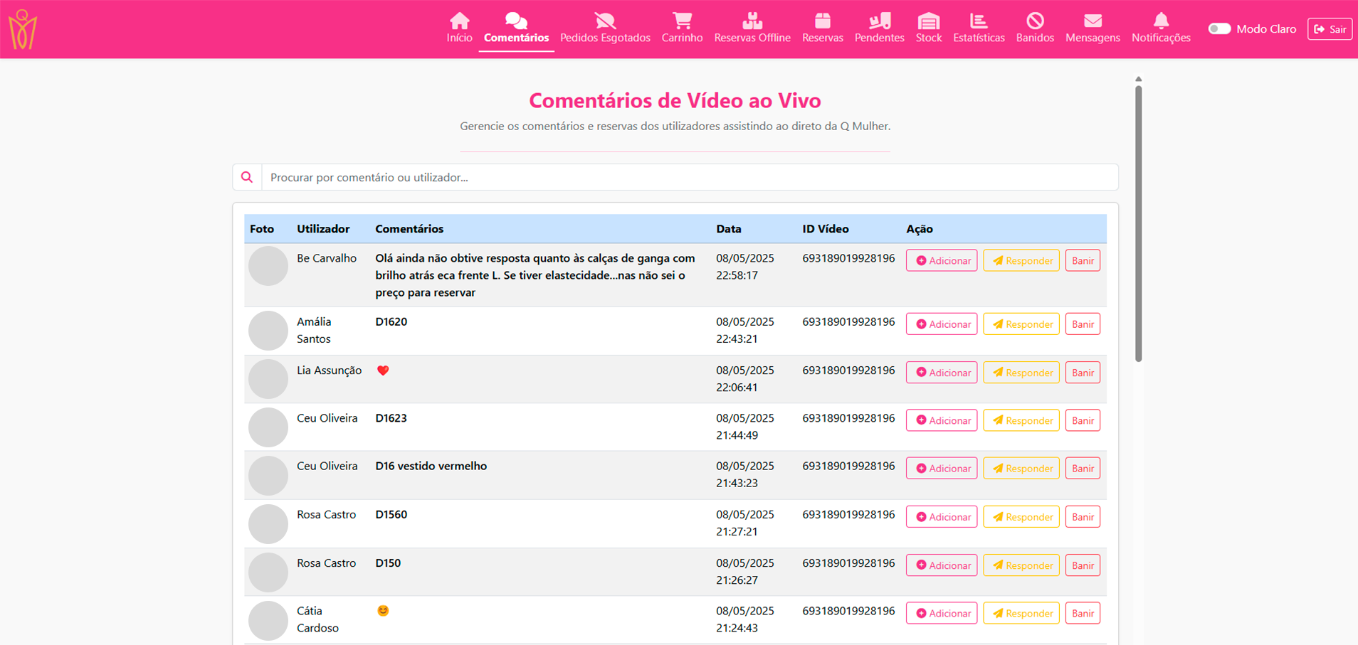Viewport: 1358px width, 645px height.
Task: Open the Carrinho shopping cart icon
Action: [x=681, y=21]
